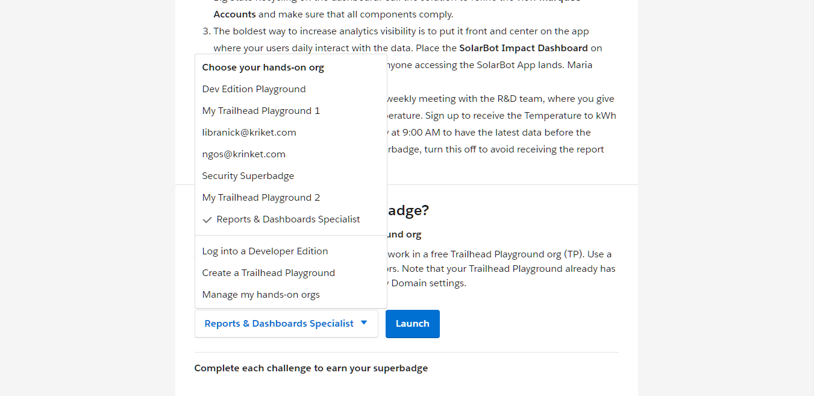Choose My Trailhead Playground 2
The image size is (814, 396).
261,198
